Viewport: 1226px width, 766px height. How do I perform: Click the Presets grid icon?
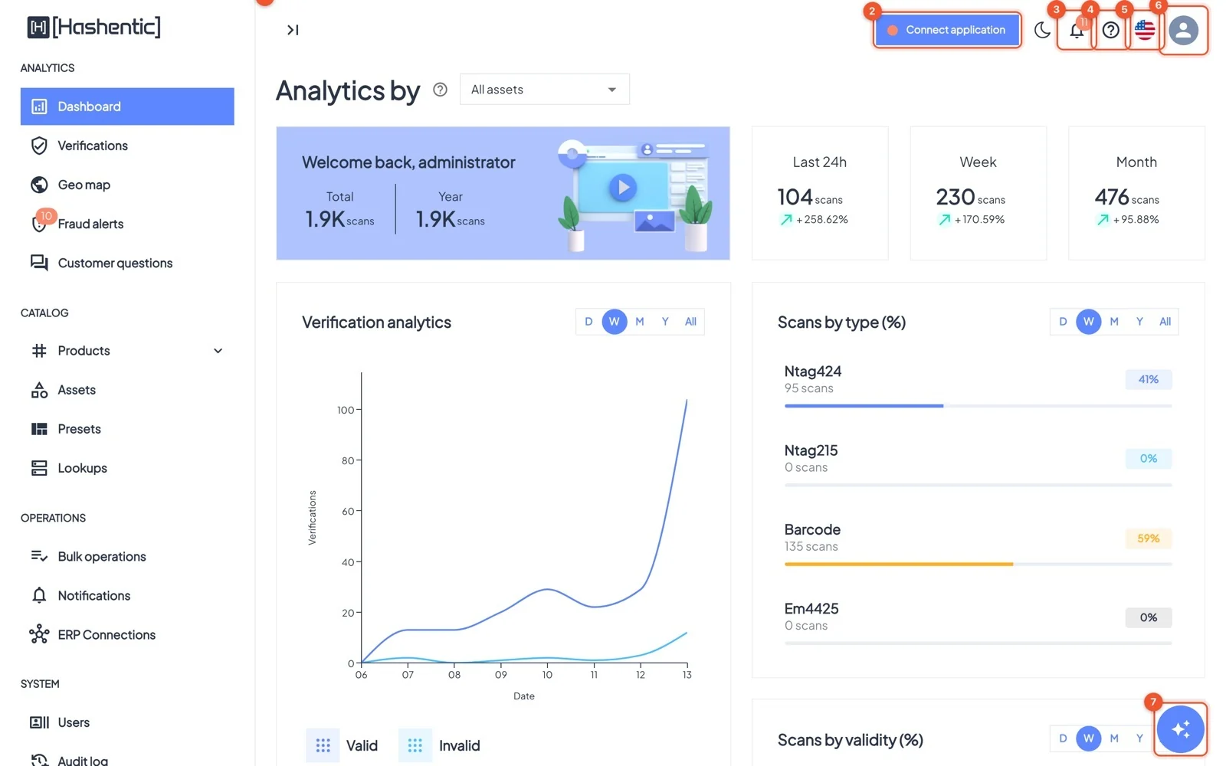click(39, 429)
